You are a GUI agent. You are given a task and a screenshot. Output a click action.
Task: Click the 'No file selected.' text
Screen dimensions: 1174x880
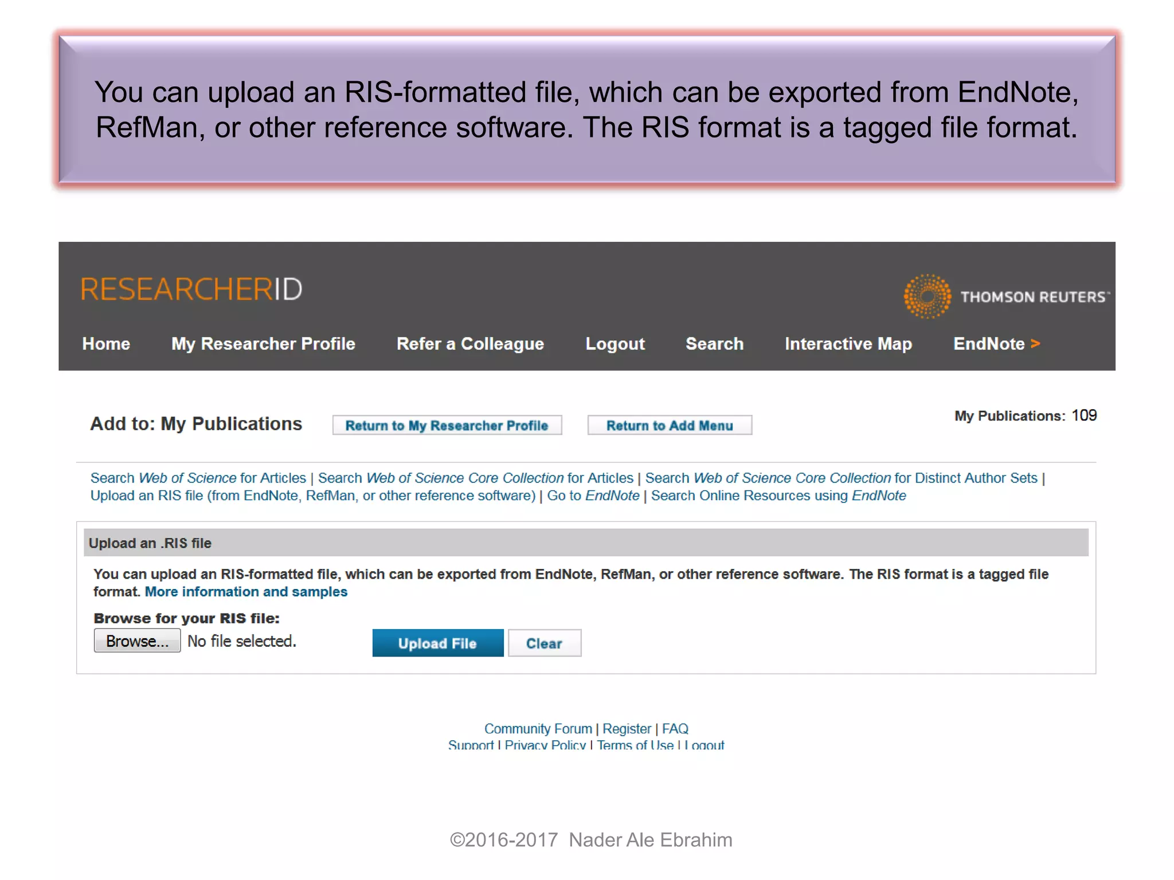click(242, 641)
